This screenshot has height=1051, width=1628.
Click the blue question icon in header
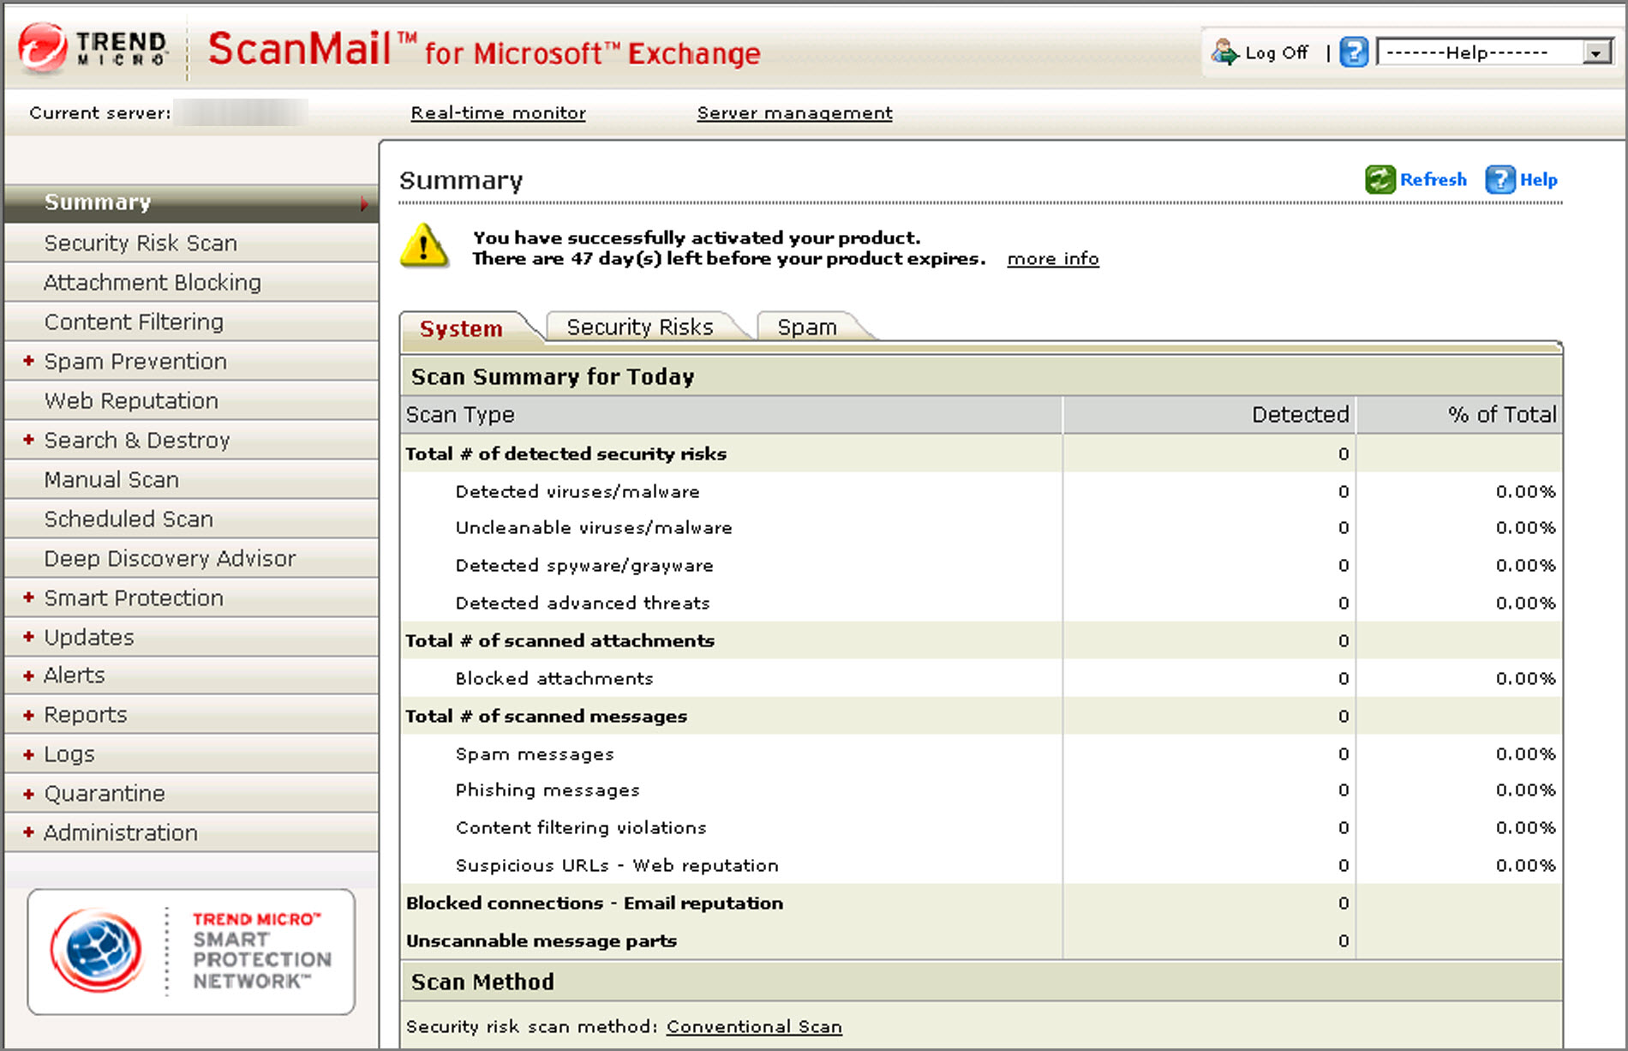click(x=1353, y=52)
